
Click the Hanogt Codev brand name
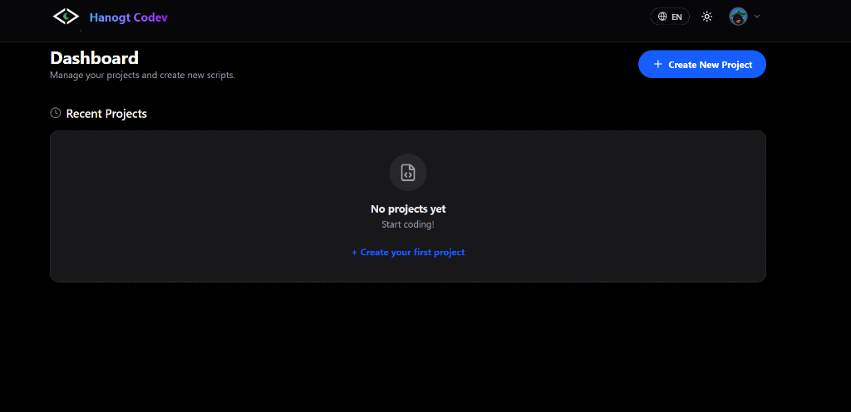(x=128, y=17)
